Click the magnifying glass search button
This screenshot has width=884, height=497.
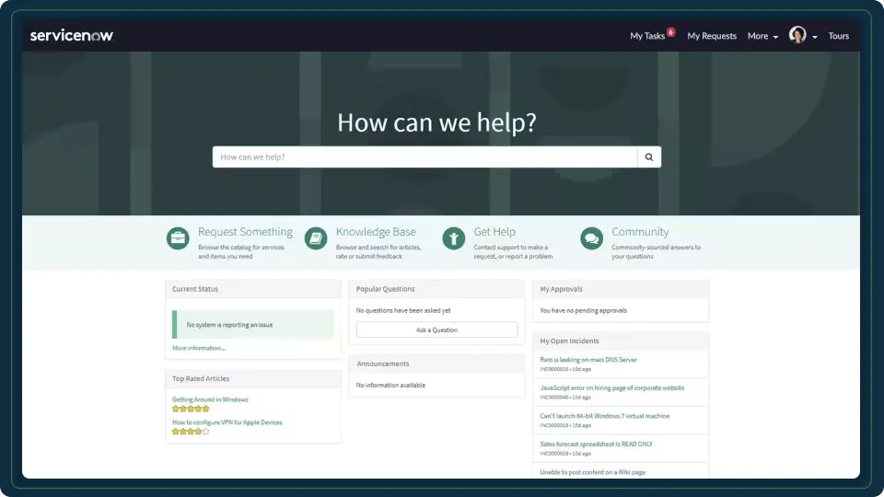649,157
